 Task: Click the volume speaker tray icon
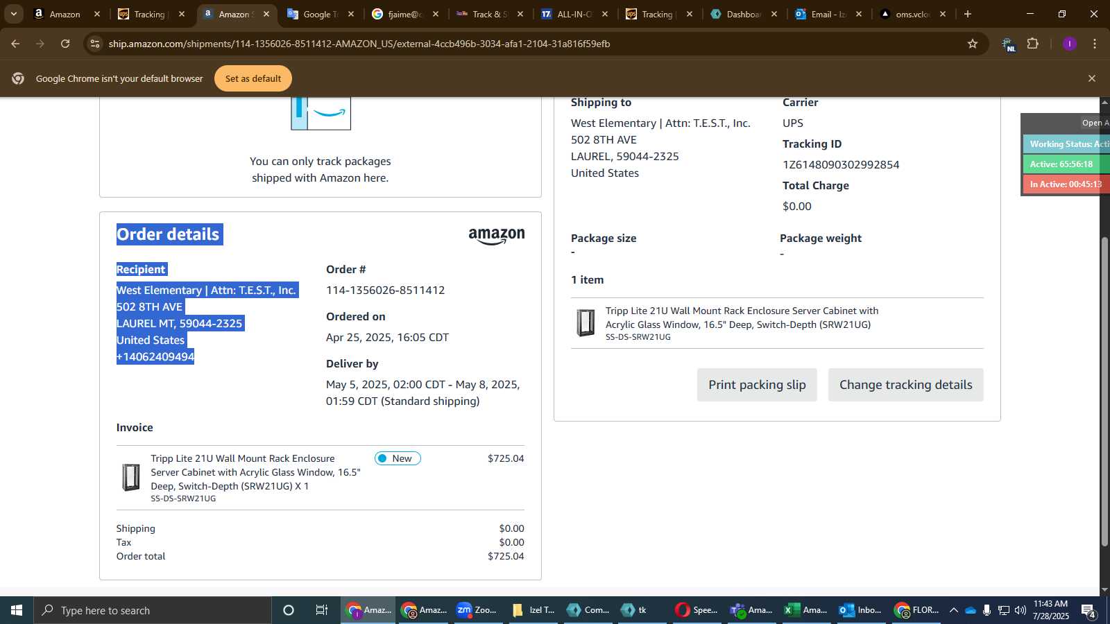pos(1020,610)
